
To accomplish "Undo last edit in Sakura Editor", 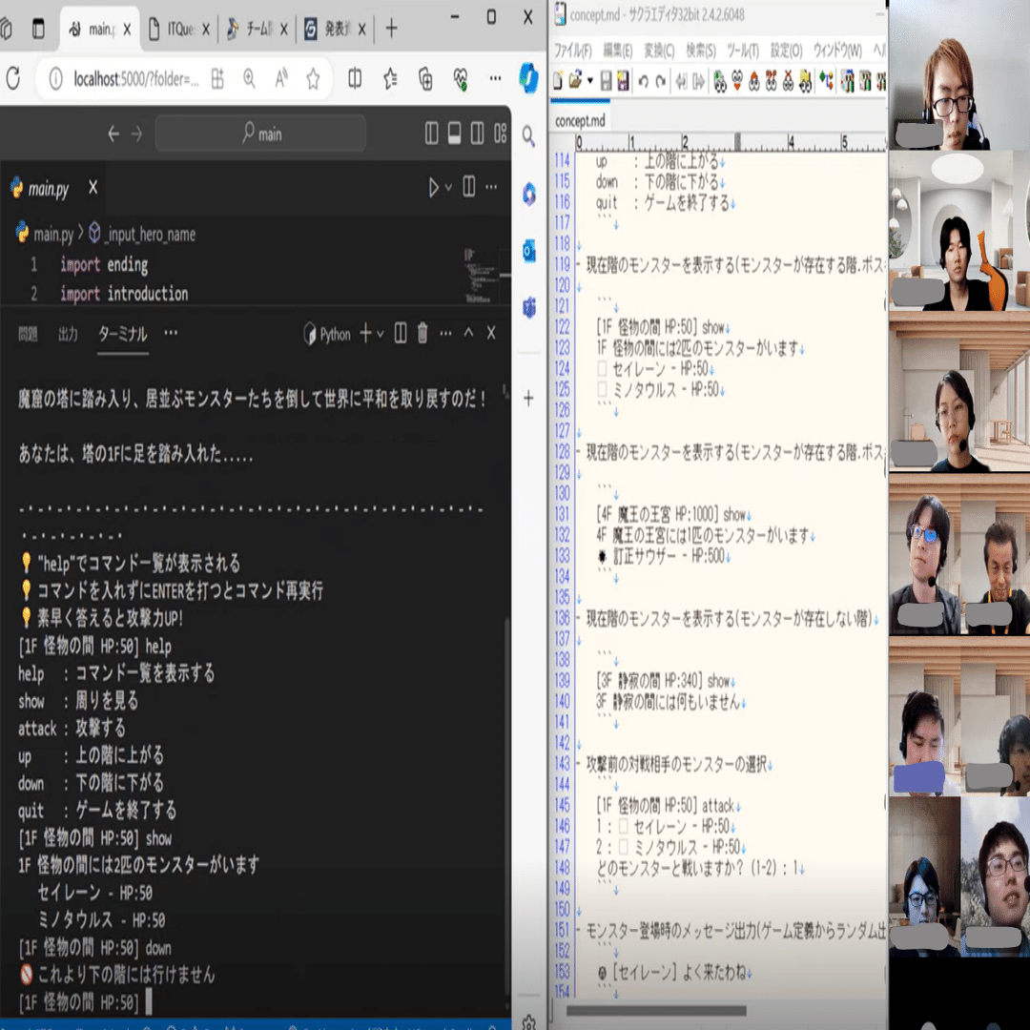I will point(643,81).
